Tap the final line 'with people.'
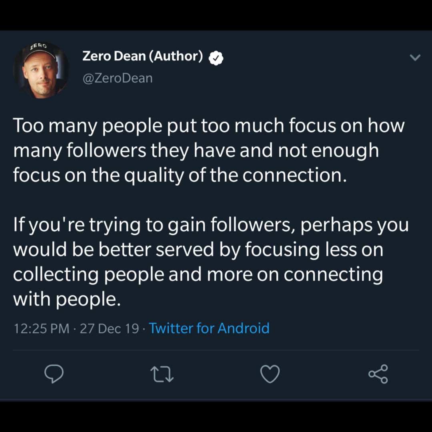The width and height of the screenshot is (432, 432). point(67,300)
